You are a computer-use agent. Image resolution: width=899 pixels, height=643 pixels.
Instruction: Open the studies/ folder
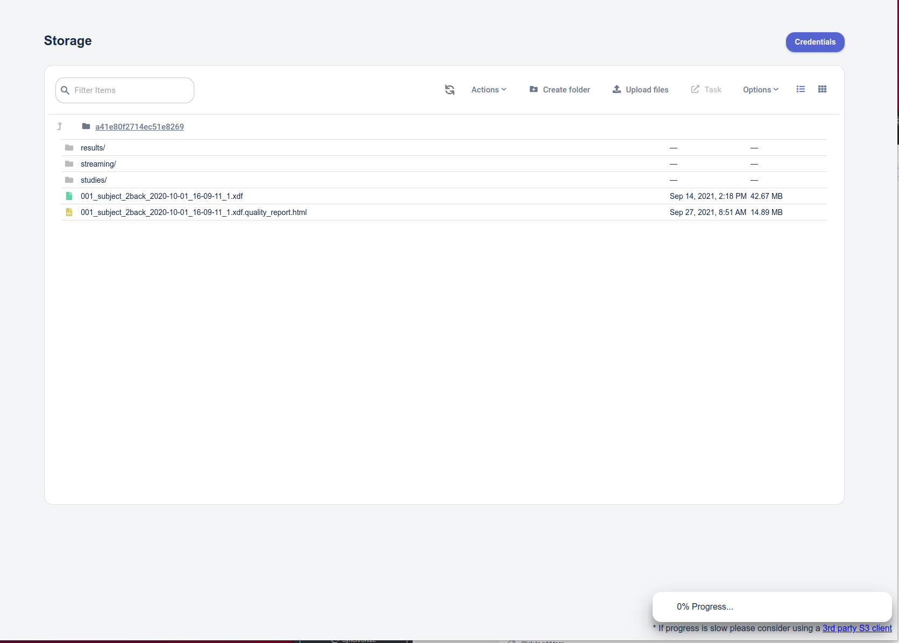click(x=94, y=180)
